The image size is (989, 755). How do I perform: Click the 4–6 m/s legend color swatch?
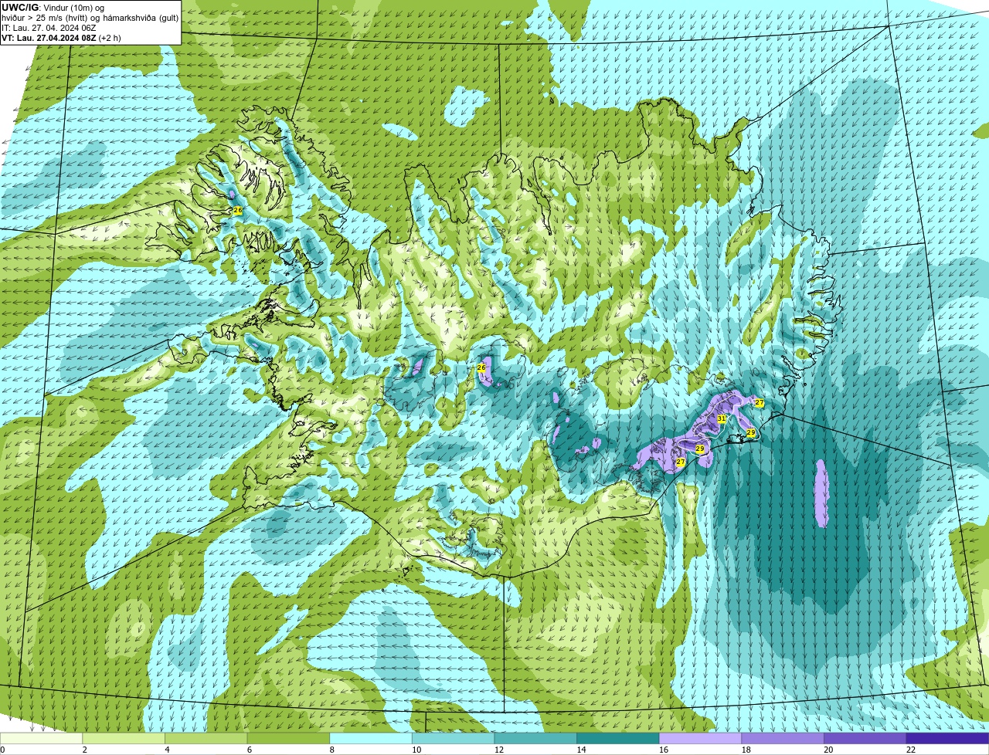click(206, 738)
